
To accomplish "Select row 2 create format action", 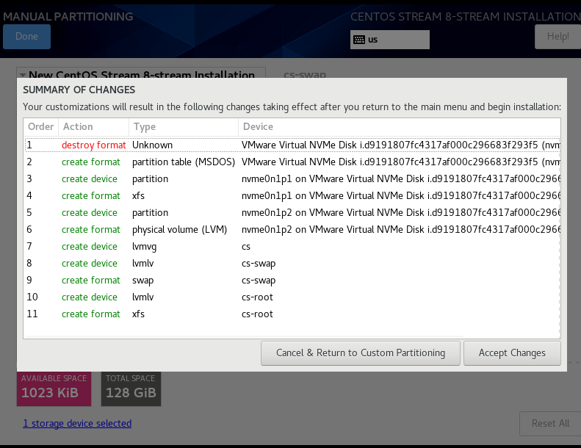I will (x=91, y=162).
